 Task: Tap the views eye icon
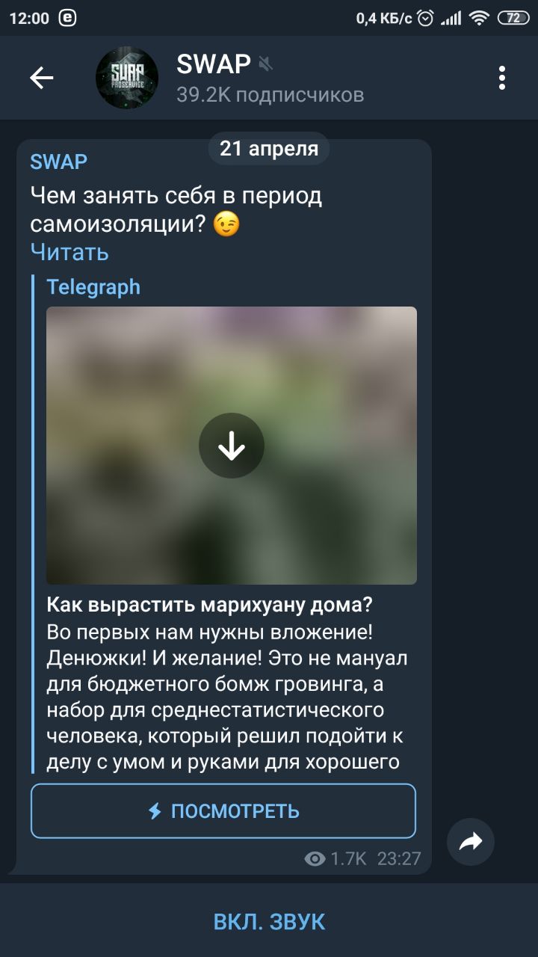(x=315, y=859)
